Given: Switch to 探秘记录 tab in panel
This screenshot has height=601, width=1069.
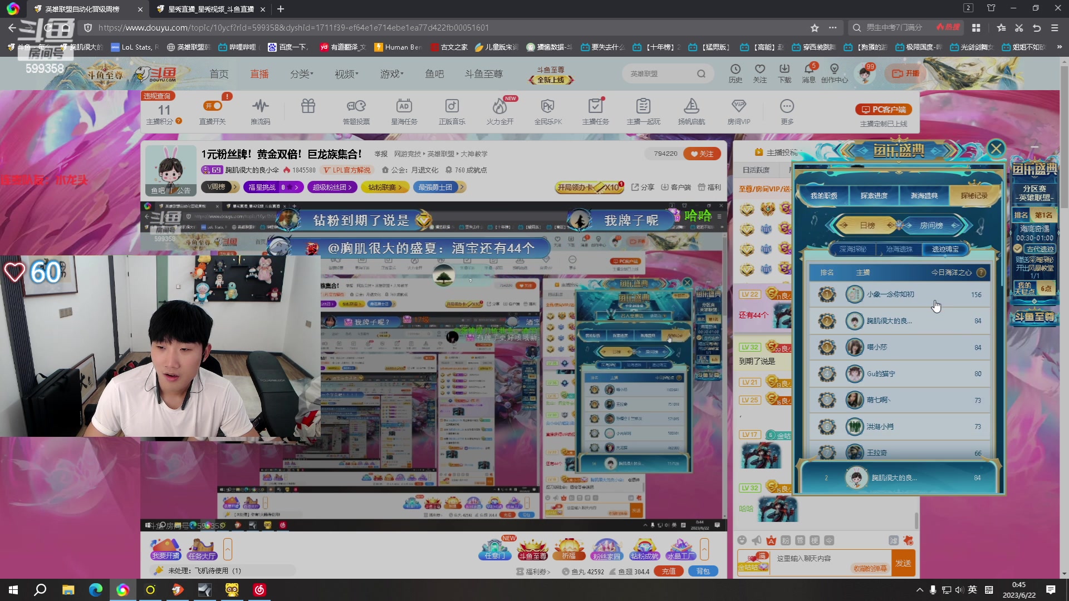Looking at the screenshot, I should (974, 195).
